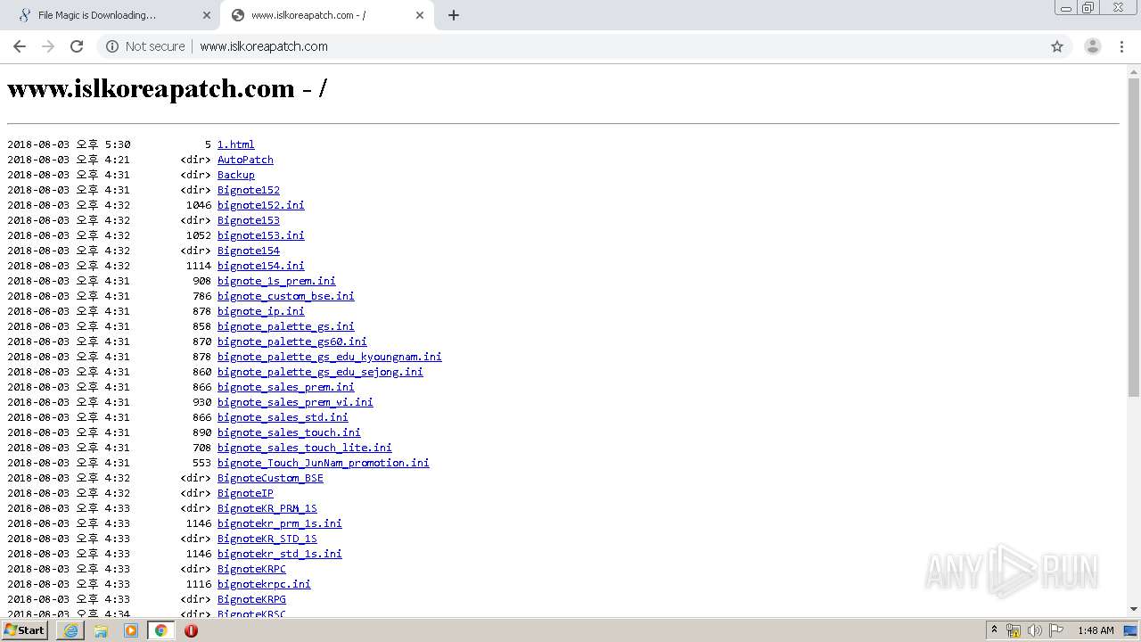Open bignote_sales_std.ini
This screenshot has height=642, width=1141.
[x=283, y=417]
